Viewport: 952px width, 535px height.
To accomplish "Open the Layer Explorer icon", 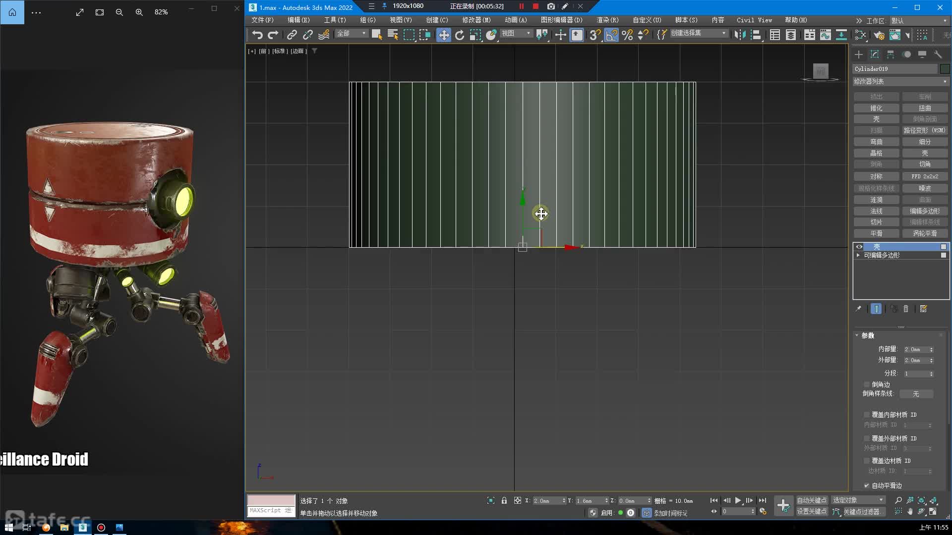I will (x=791, y=35).
